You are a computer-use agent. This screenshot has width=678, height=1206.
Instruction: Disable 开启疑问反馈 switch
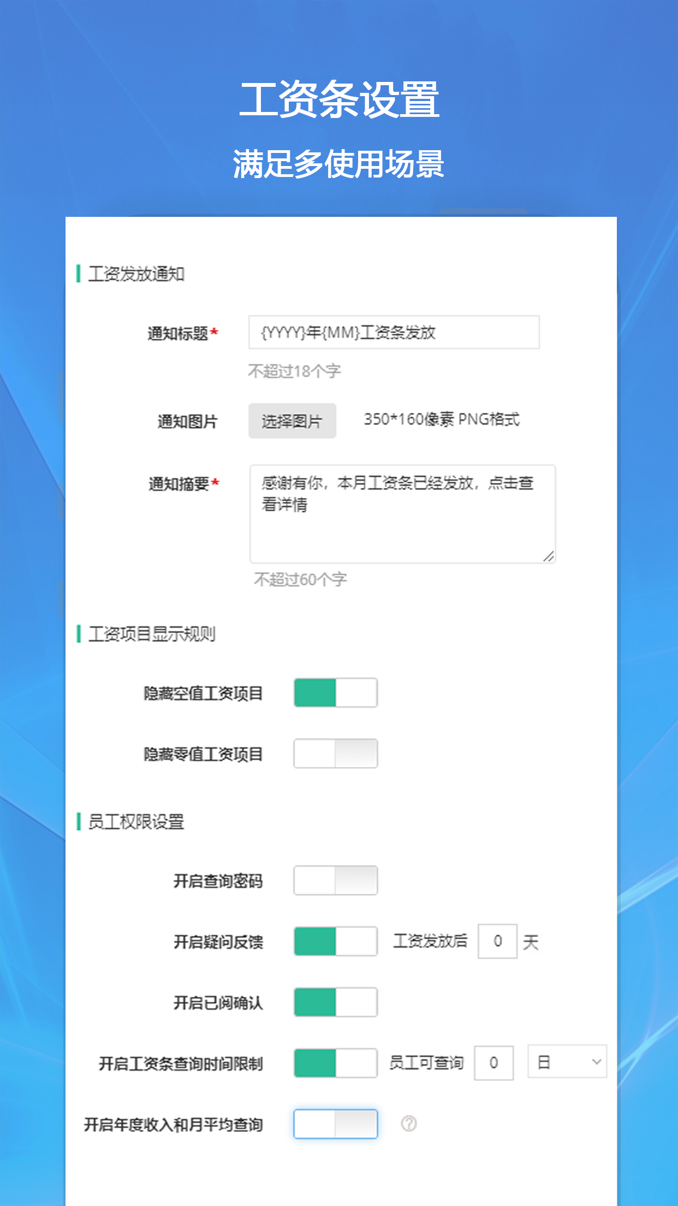point(335,941)
